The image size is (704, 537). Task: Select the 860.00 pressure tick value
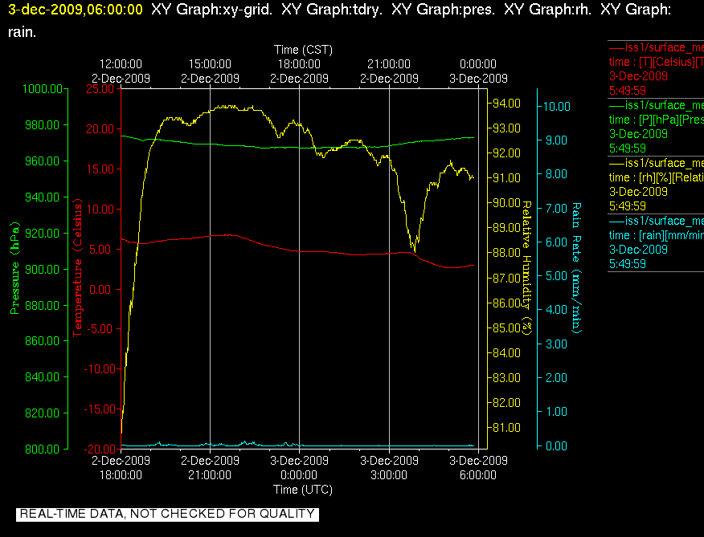(43, 341)
